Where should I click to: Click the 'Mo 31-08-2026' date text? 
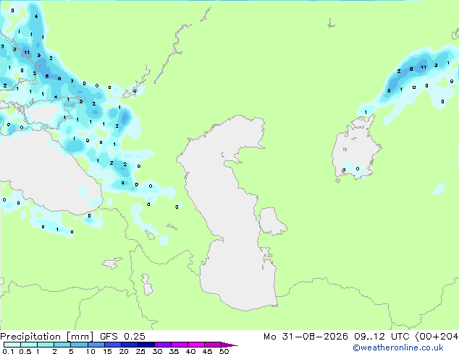point(306,337)
